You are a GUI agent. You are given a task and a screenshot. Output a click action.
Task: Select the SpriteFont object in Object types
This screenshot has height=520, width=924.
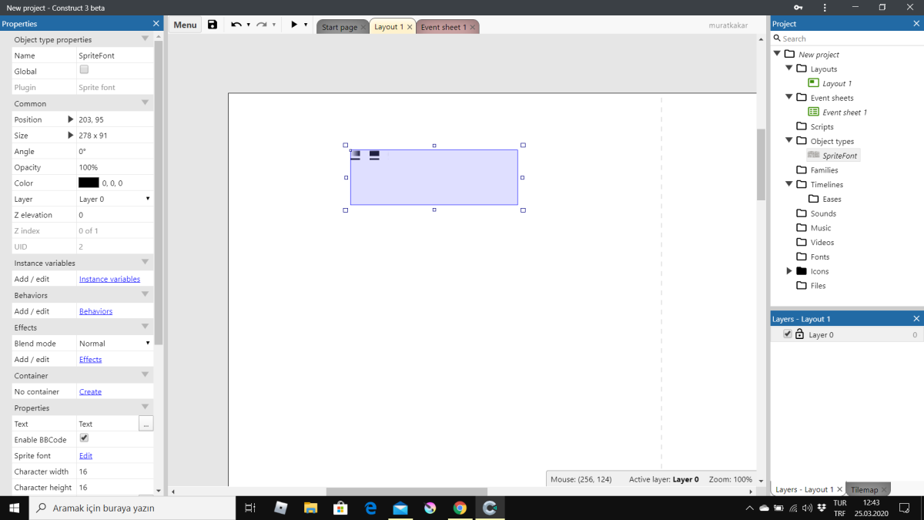[839, 155]
